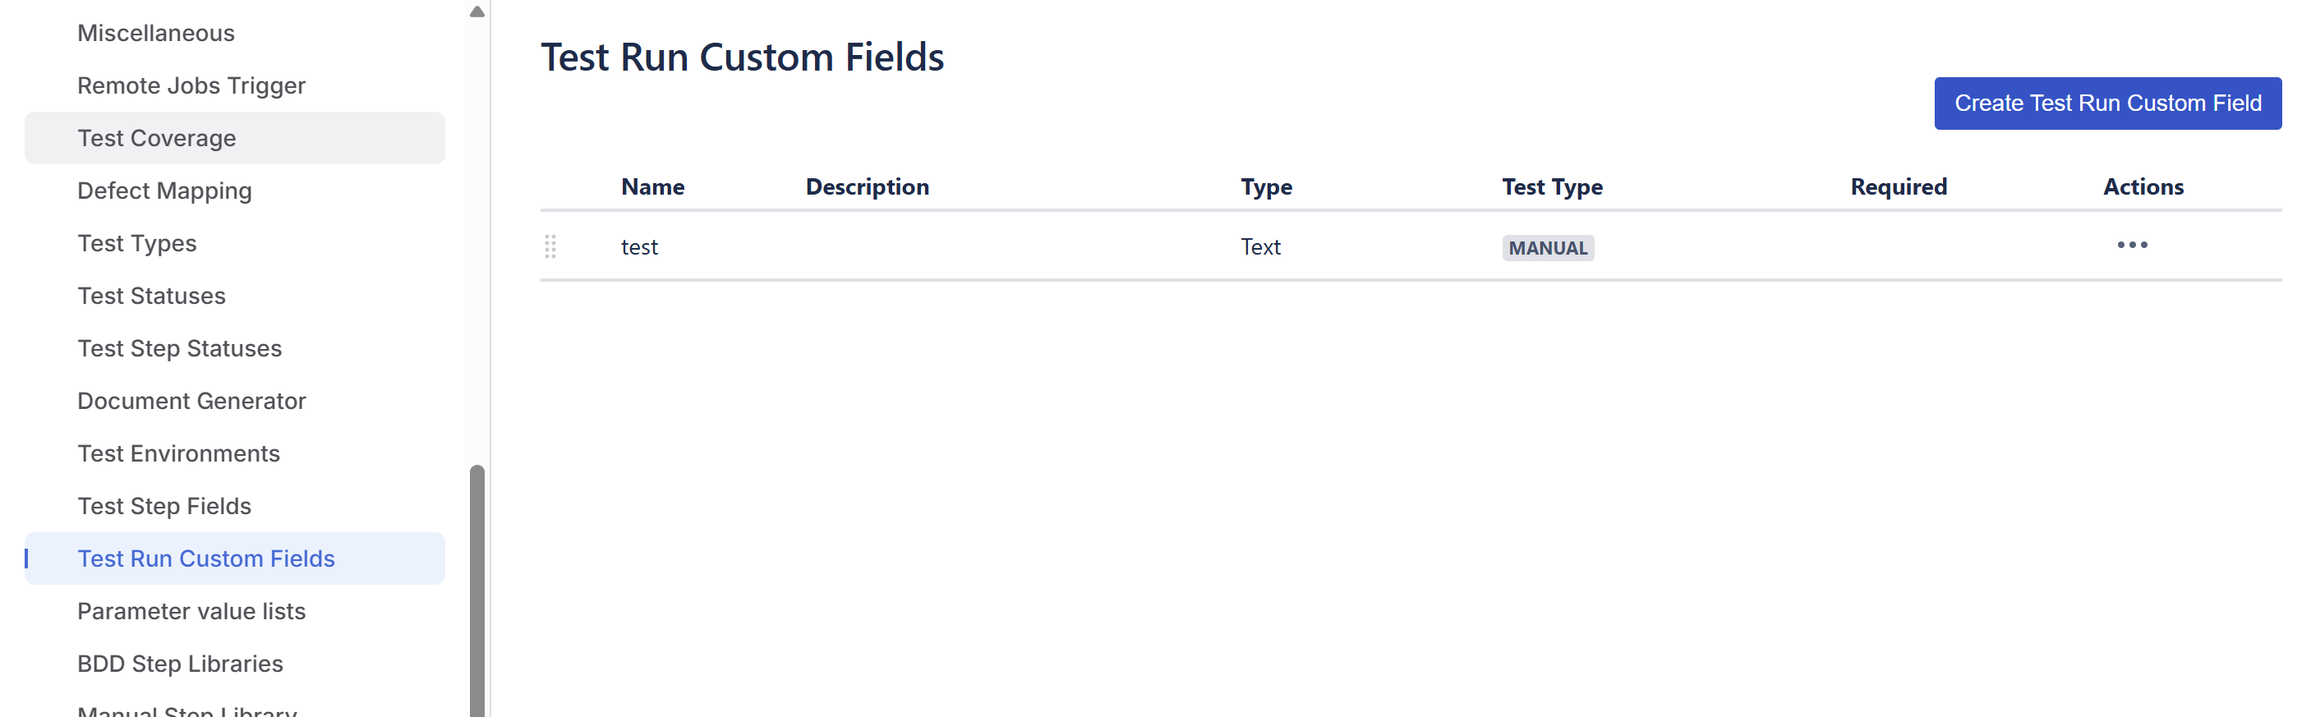Image resolution: width=2311 pixels, height=717 pixels.
Task: Open the three-dot actions menu for test field
Action: point(2132,245)
